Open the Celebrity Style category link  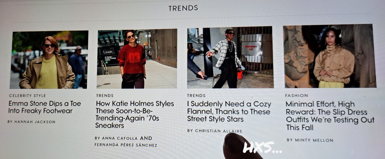[x=27, y=96]
